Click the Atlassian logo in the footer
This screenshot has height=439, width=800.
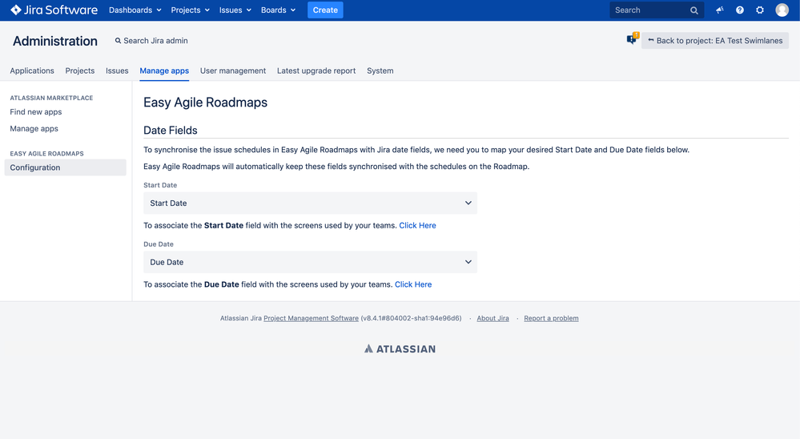point(400,349)
